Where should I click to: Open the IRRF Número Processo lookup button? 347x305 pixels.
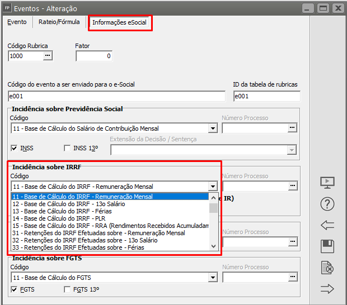(x=293, y=186)
